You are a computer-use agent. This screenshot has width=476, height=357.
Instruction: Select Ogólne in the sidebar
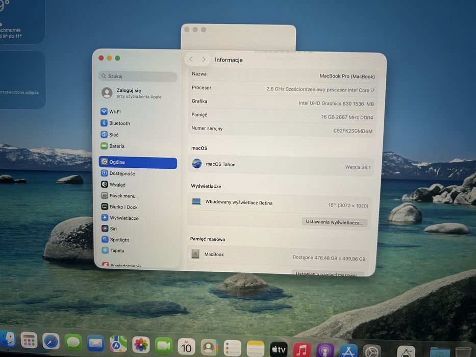(138, 162)
